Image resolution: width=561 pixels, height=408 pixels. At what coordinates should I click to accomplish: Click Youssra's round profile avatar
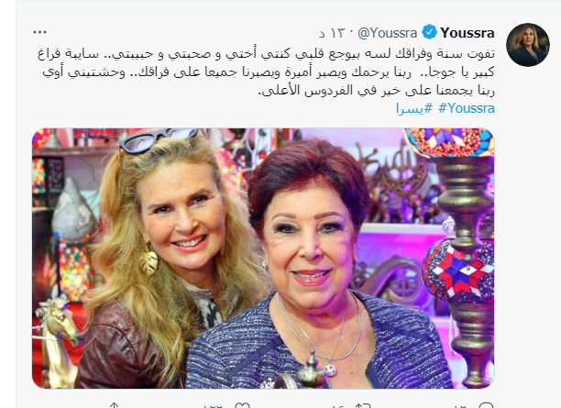528,45
